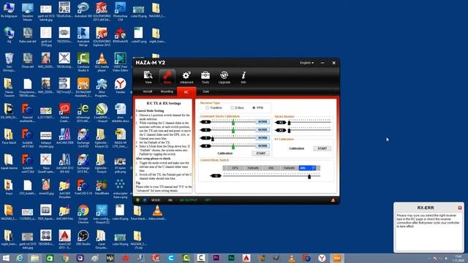Toggle NORM button for channel E
Screen dimensions: 468x263
(263, 130)
